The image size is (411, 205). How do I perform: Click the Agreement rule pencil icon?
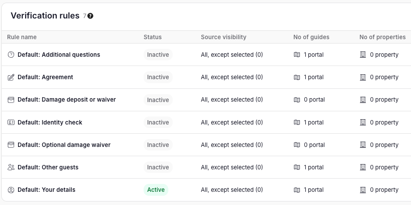point(11,77)
